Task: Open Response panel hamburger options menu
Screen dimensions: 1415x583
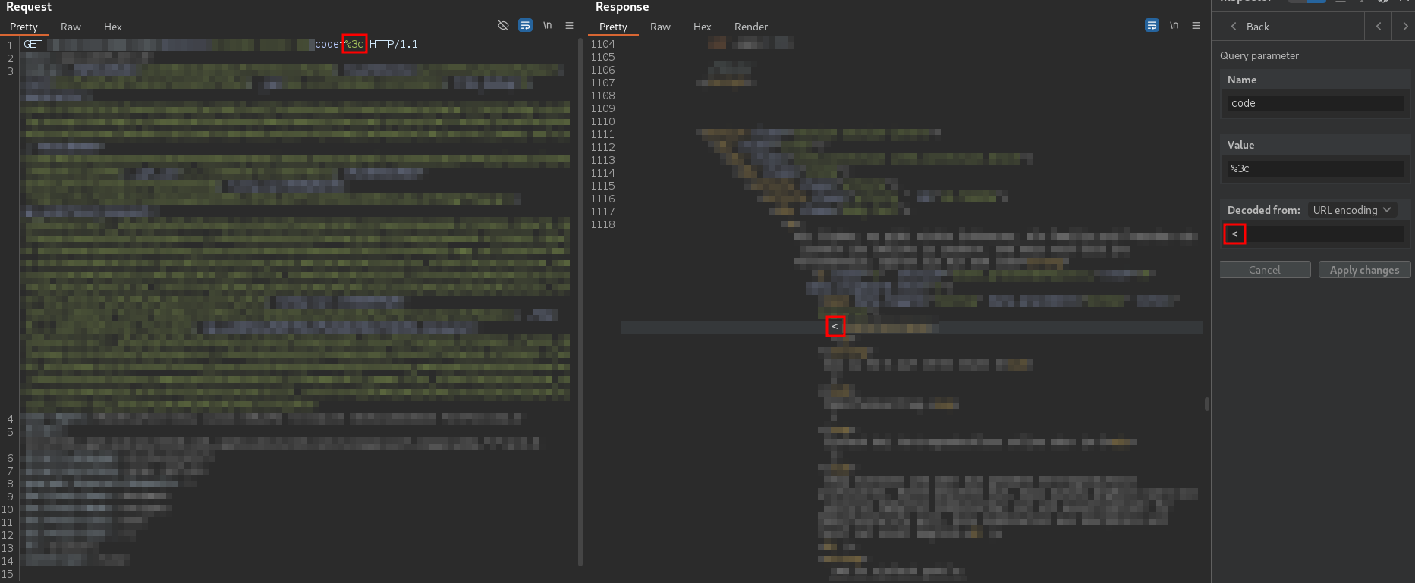Action: point(1196,25)
